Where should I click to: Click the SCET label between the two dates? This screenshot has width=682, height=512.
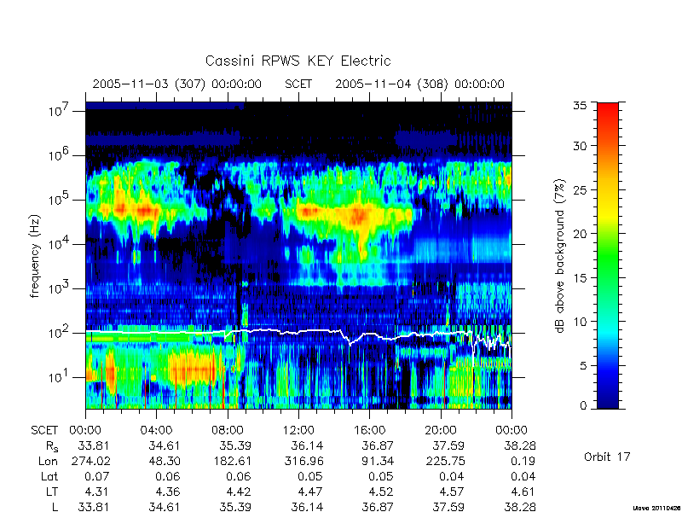(x=298, y=84)
